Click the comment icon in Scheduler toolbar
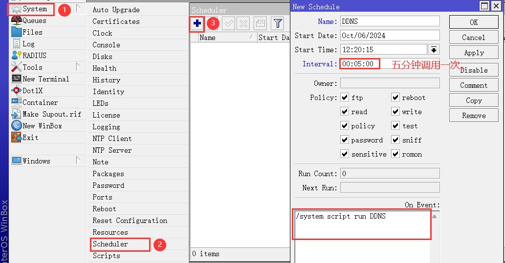505x263 pixels. coord(261,23)
